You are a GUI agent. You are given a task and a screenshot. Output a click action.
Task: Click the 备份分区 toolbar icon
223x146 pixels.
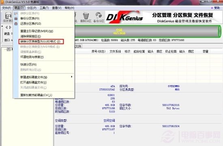[x=99, y=17]
